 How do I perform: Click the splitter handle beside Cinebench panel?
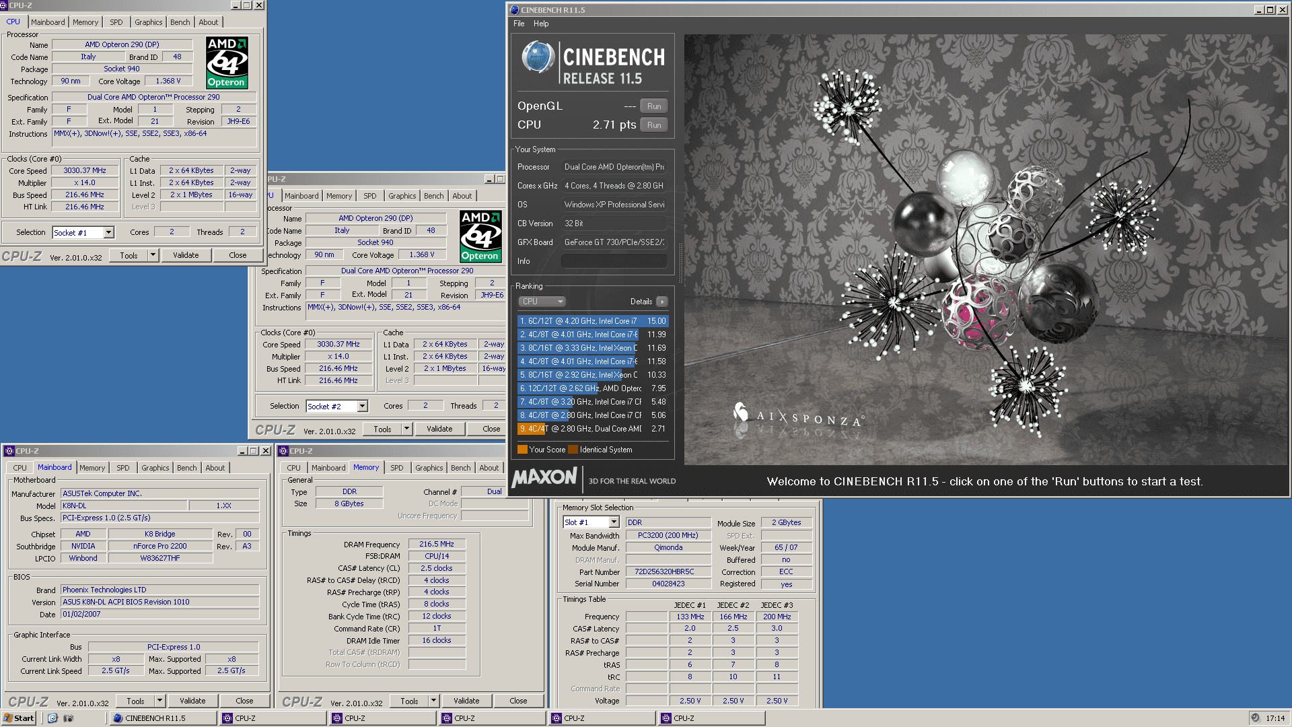pos(680,263)
